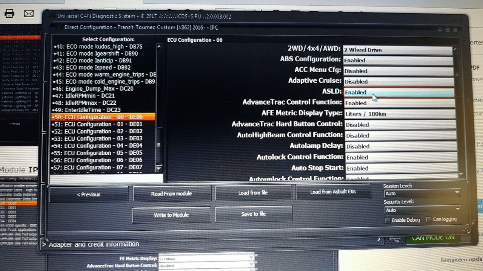Image resolution: width=483 pixels, height=271 pixels.
Task: Open the Security Level dropdown
Action: pos(422,210)
